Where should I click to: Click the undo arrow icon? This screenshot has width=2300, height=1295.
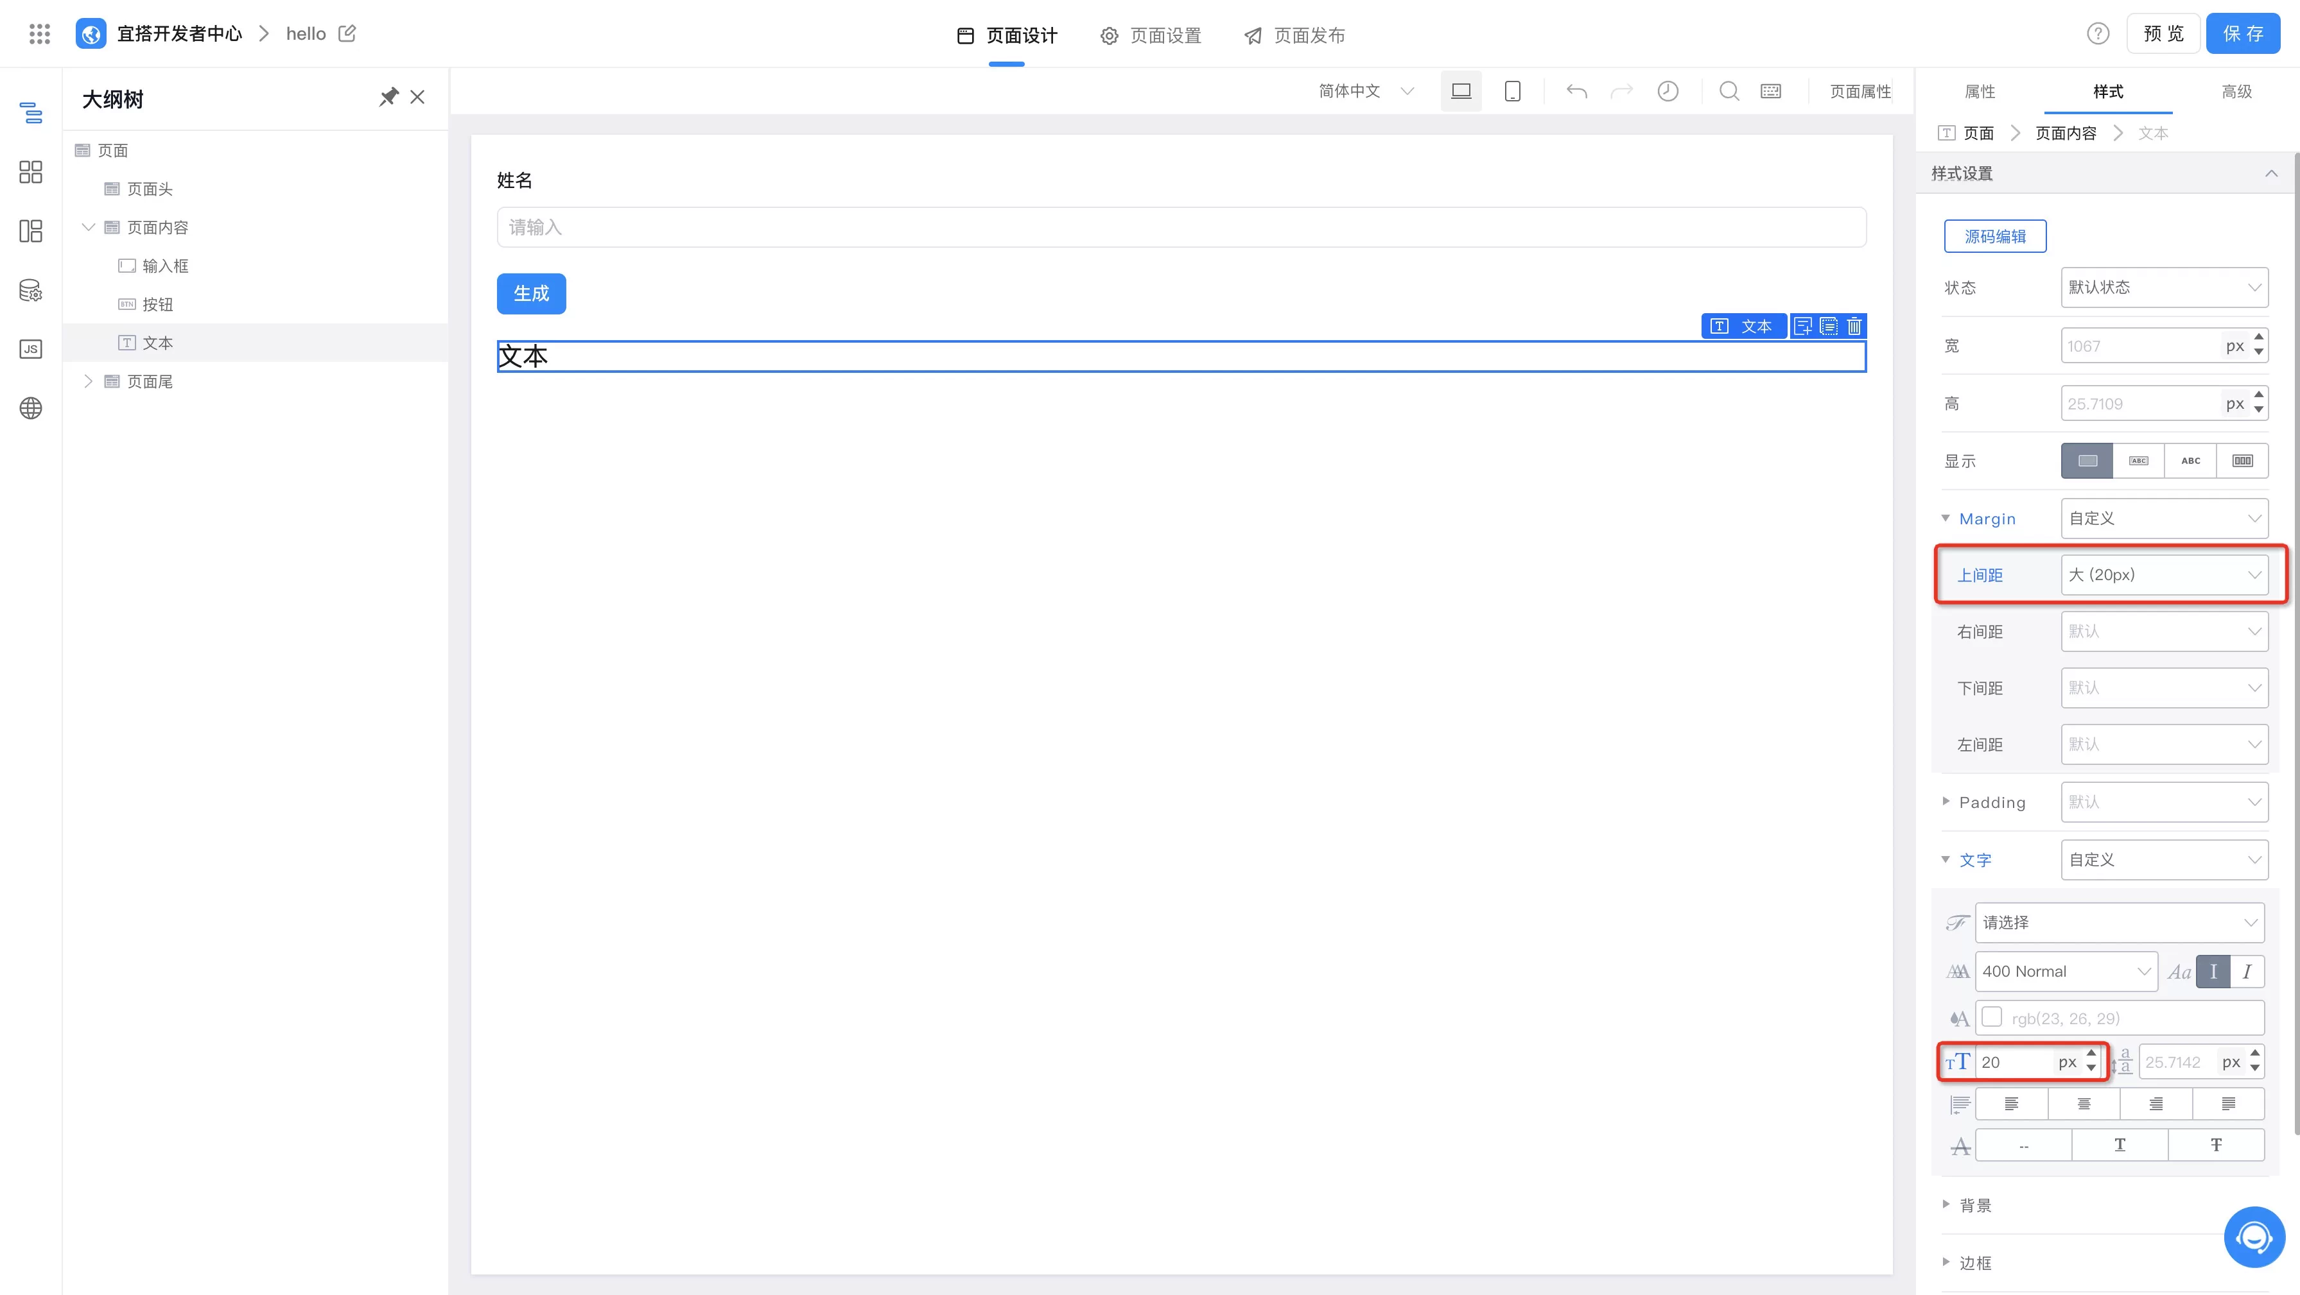(1576, 91)
